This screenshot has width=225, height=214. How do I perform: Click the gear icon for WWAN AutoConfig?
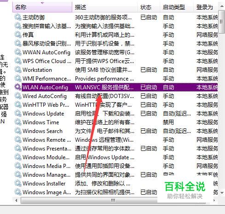click(18, 52)
